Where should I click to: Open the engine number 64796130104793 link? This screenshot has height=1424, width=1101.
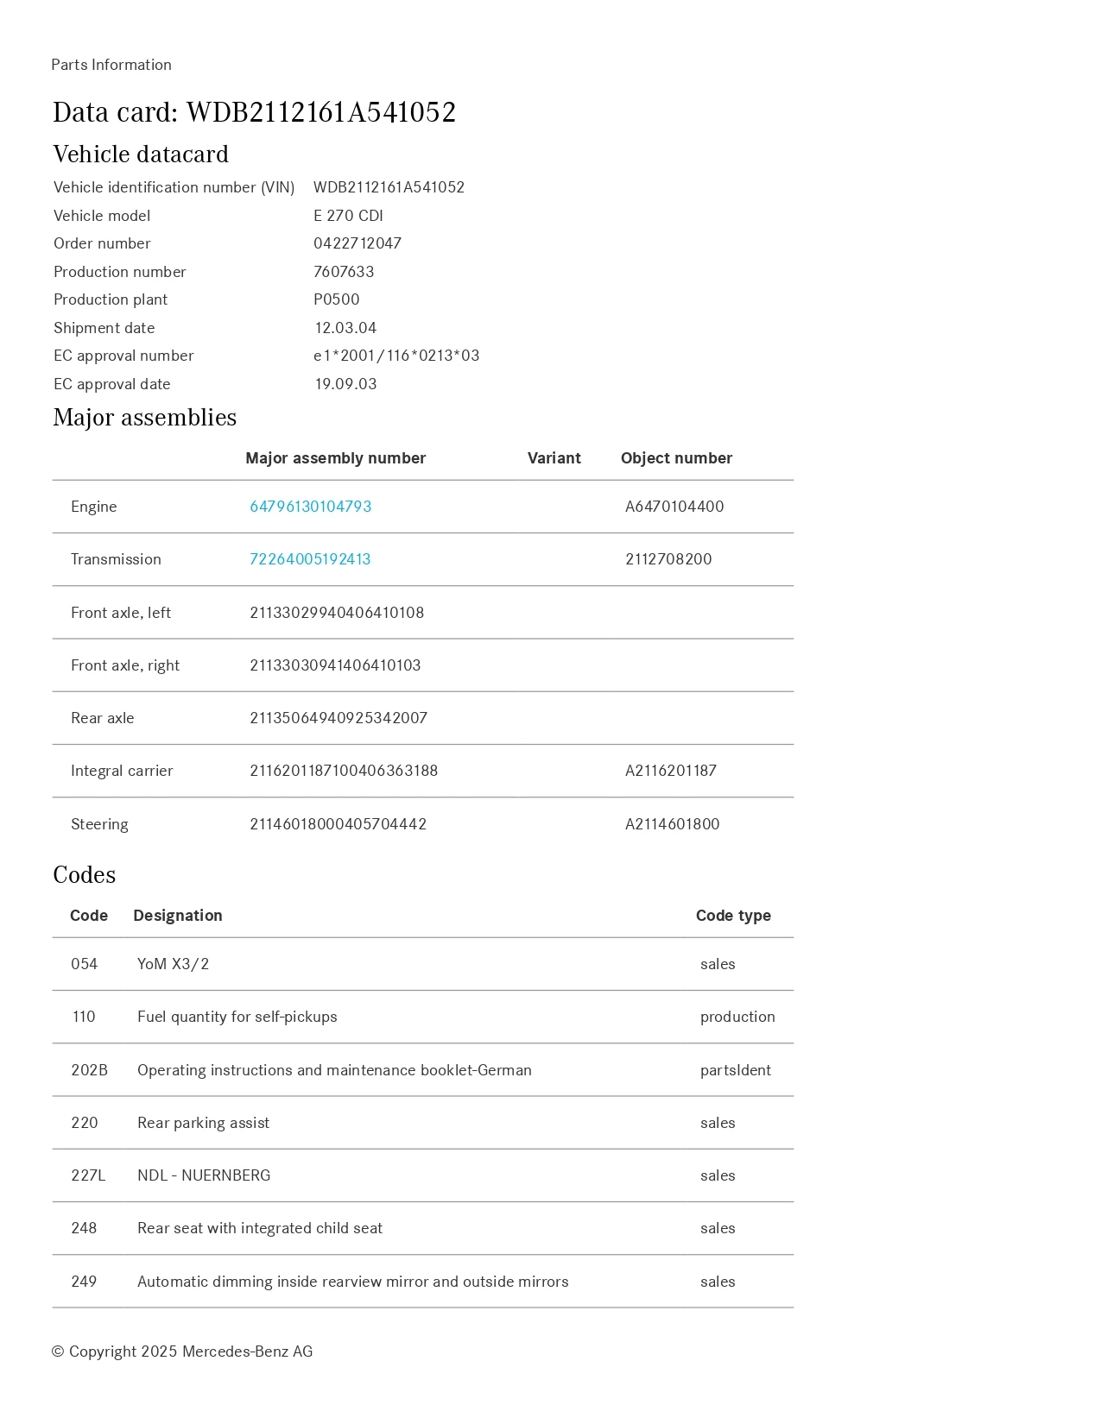[x=310, y=507]
